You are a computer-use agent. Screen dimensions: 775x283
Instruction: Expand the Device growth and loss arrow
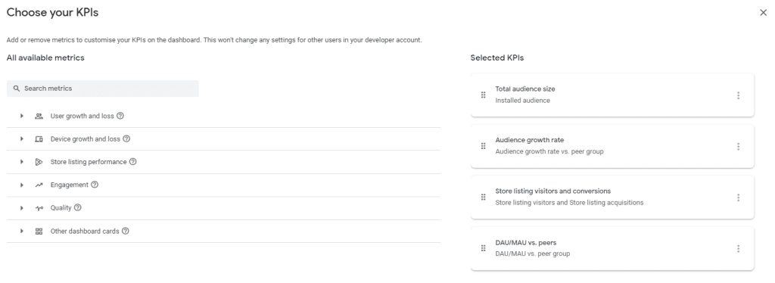pos(22,138)
